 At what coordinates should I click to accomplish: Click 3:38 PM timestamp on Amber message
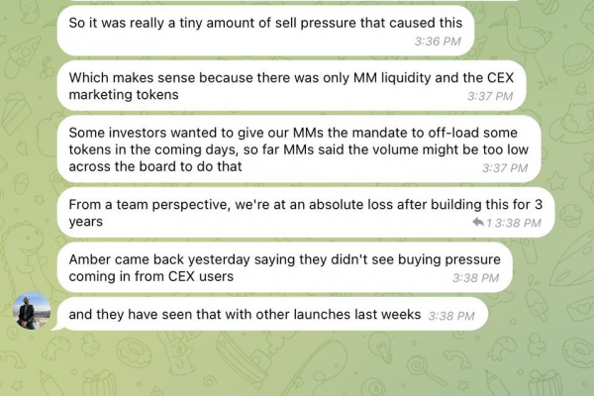[475, 277]
